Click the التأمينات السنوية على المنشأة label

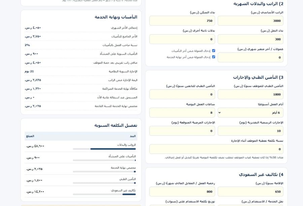click(119, 54)
